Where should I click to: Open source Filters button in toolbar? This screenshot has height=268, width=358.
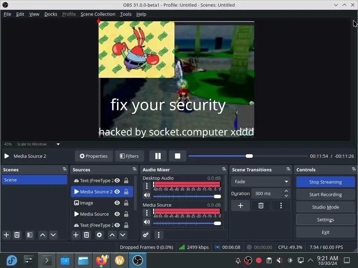point(129,156)
